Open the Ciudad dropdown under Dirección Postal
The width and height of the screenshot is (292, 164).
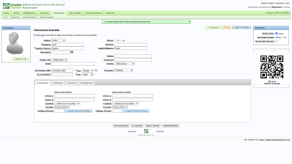tap(125, 103)
